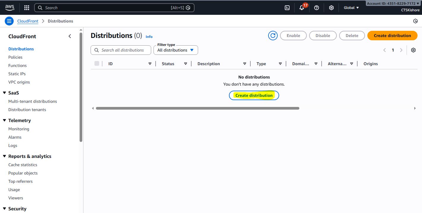Viewport: 422px width, 213px height.
Task: Click the CloudFront breadcrumb link
Action: (28, 21)
